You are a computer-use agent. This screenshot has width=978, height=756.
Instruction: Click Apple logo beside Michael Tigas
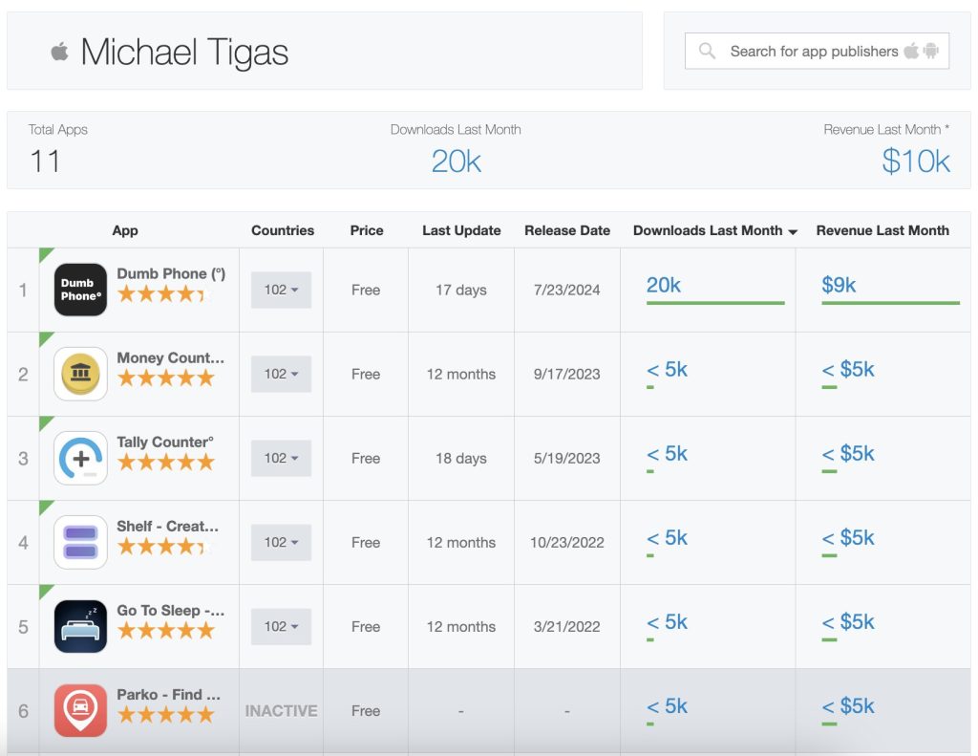pos(59,52)
